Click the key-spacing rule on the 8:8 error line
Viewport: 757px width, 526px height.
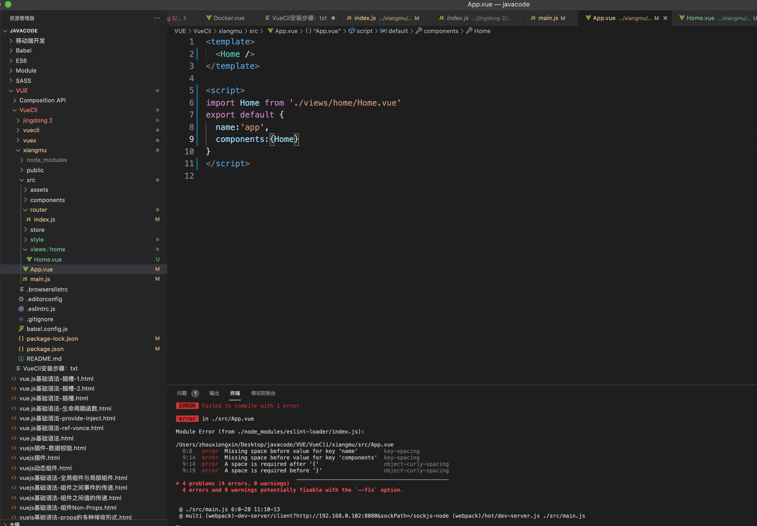[402, 451]
